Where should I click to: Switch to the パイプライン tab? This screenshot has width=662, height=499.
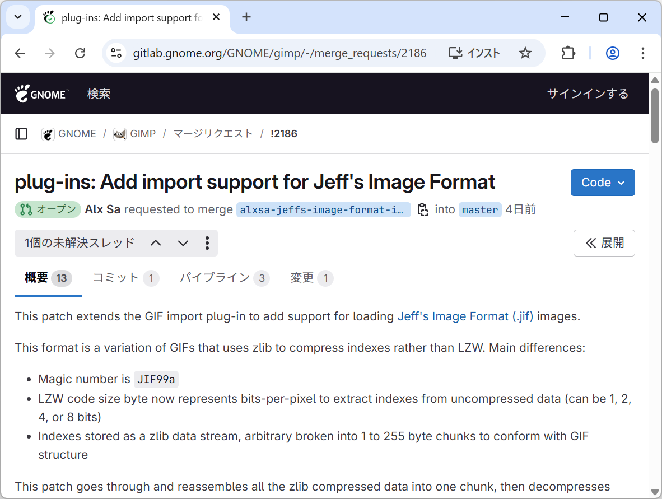coord(216,278)
